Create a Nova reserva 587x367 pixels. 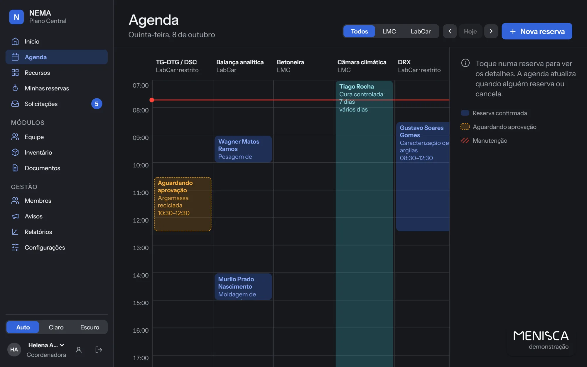[537, 31]
